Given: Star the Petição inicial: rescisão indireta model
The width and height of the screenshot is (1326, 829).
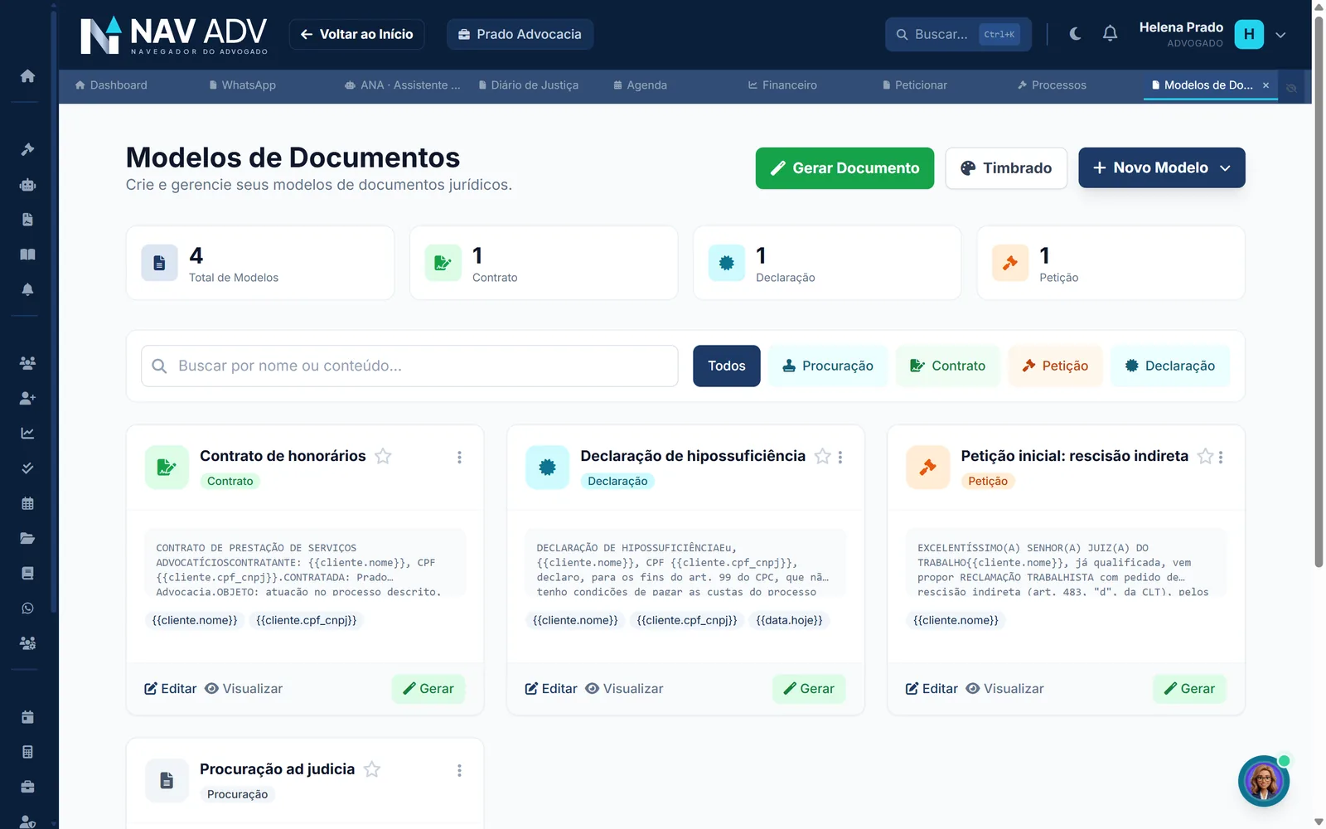Looking at the screenshot, I should coord(1206,456).
